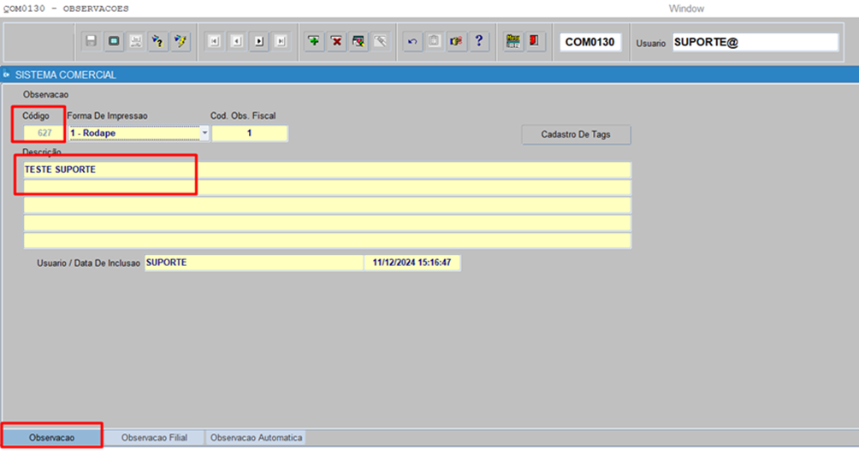
Task: Go to the last record
Action: [281, 41]
